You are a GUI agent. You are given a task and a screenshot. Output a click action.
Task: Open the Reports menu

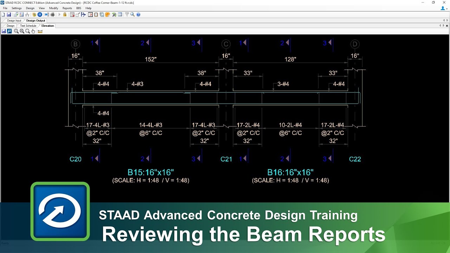coord(67,8)
